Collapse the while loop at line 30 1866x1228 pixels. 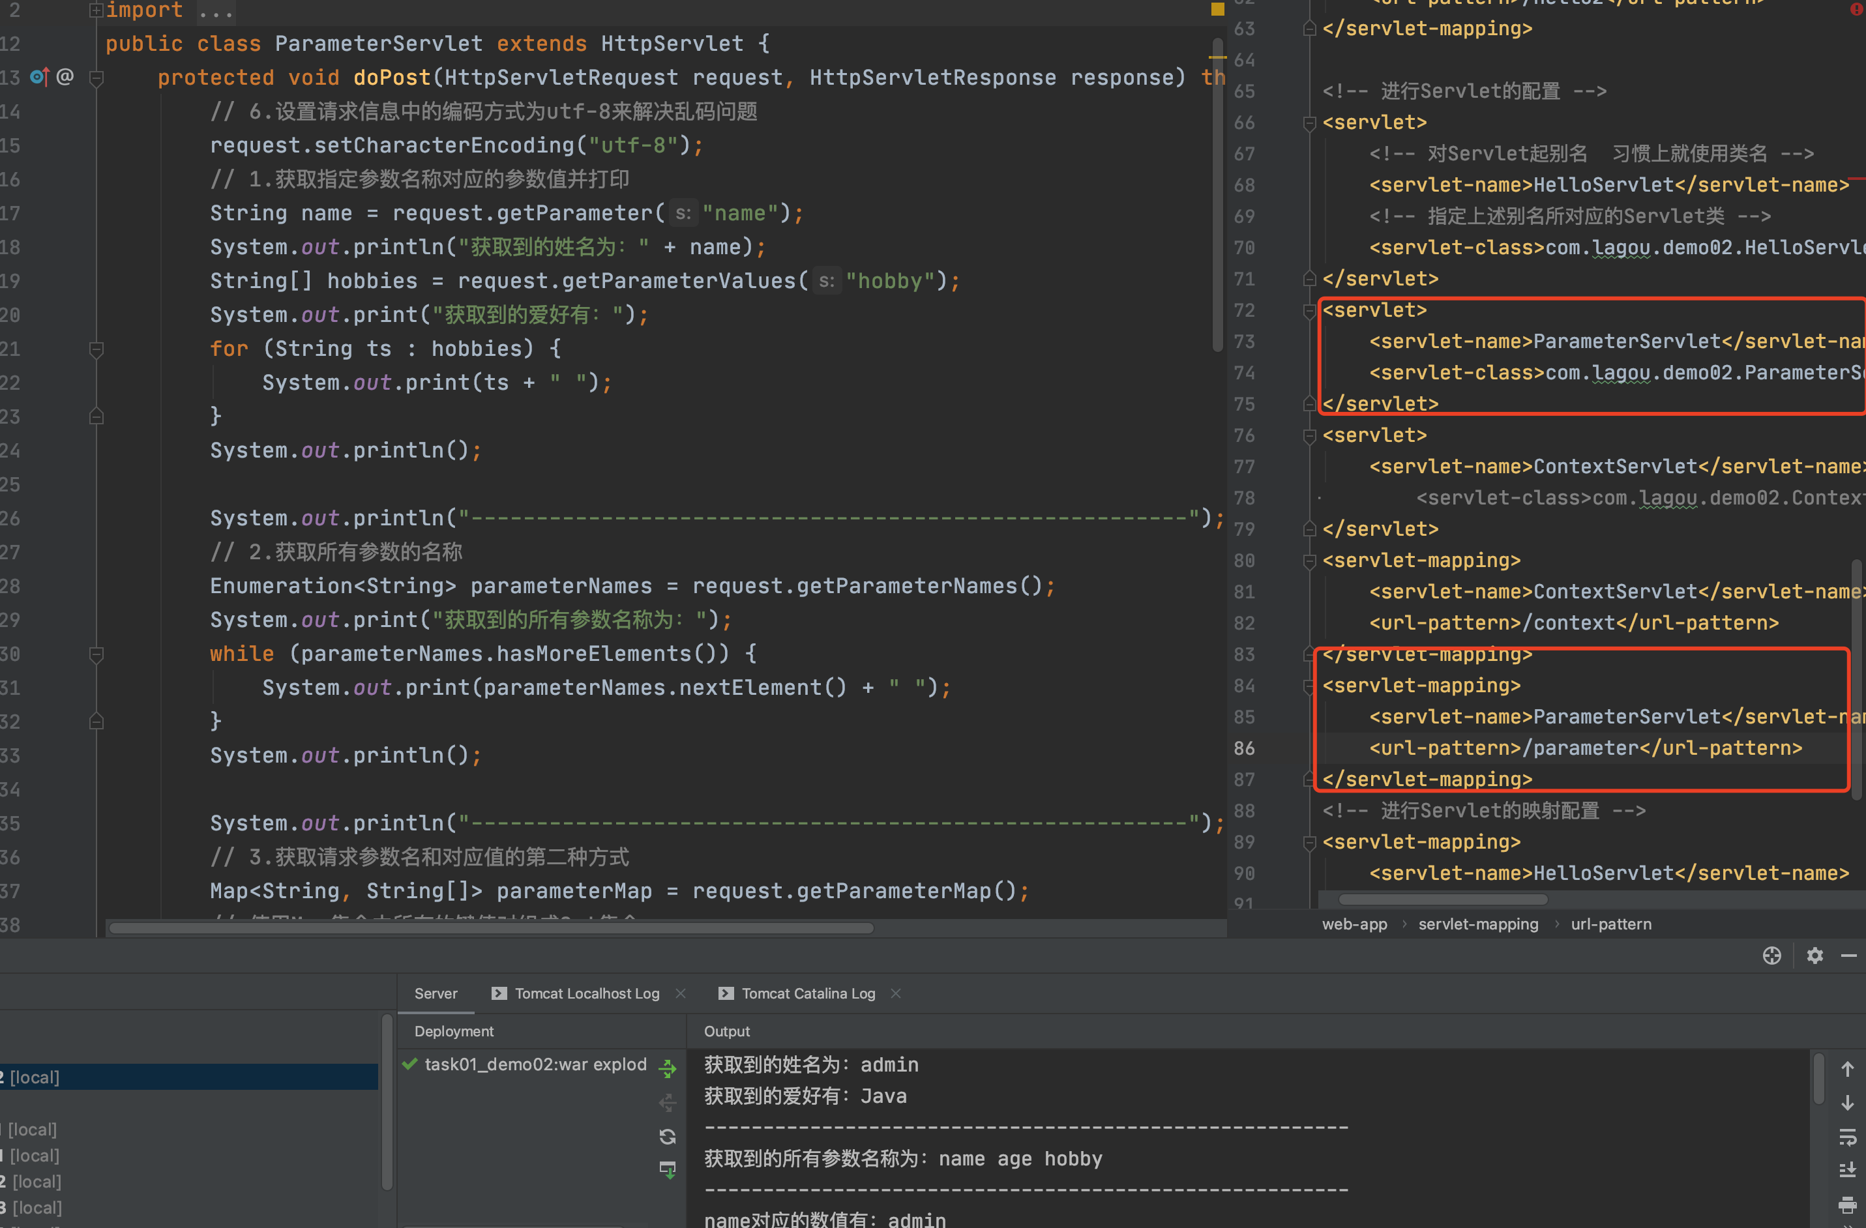[x=96, y=654]
